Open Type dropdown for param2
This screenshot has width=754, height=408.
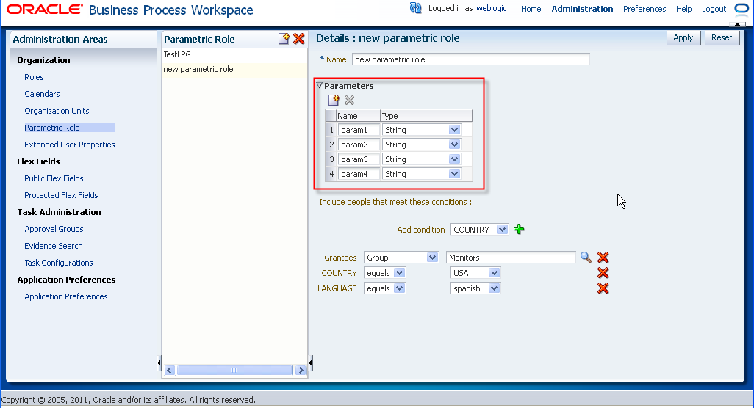click(x=454, y=145)
